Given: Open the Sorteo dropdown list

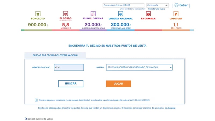Looking at the screenshot, I should pyautogui.click(x=139, y=67).
